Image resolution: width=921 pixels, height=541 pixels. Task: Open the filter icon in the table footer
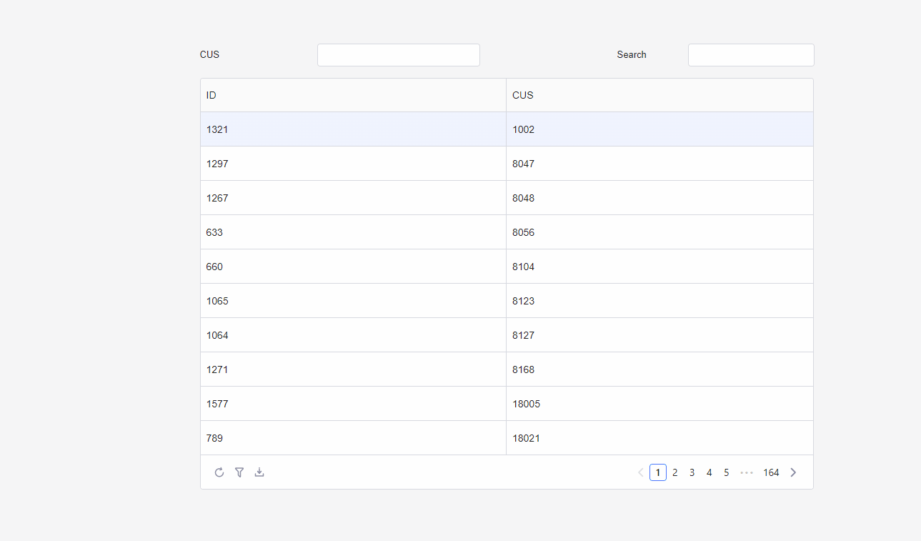coord(239,472)
